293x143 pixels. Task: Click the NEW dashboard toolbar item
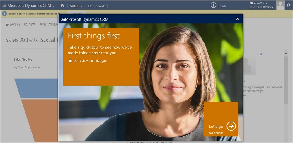pyautogui.click(x=30, y=24)
